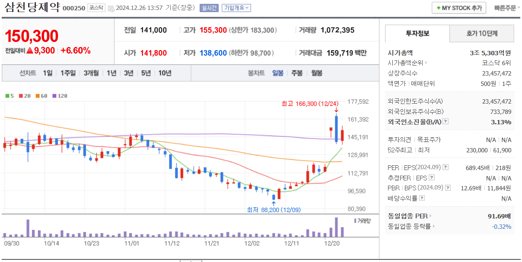Select the 주봉 chart view
The image size is (522, 262).
point(296,73)
